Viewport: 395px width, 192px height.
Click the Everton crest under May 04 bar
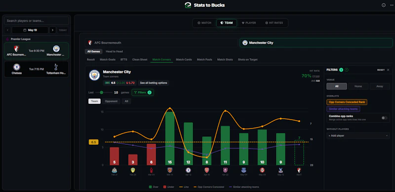243,170
